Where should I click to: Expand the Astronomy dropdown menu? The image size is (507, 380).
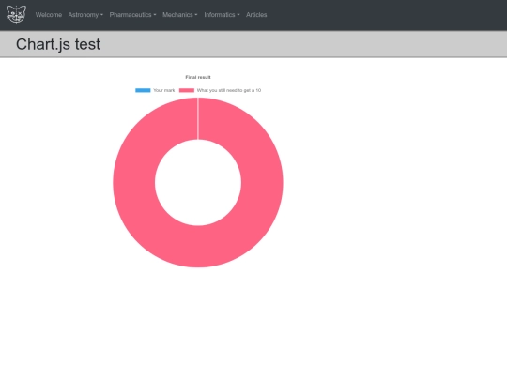[85, 15]
